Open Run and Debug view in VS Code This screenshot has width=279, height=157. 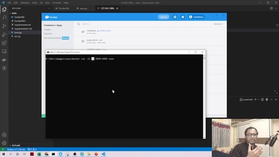4,34
